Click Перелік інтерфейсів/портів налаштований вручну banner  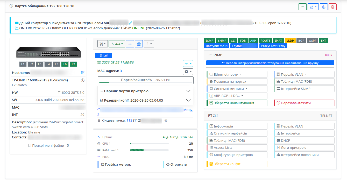[270, 63]
